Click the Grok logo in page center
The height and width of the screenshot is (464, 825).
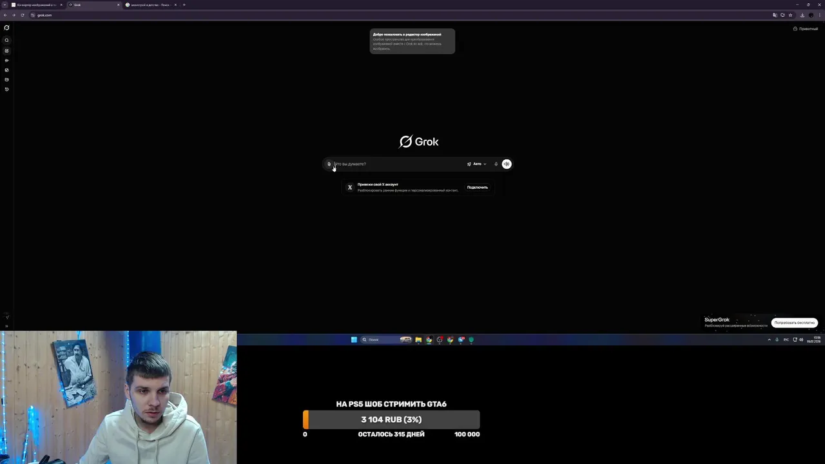[x=419, y=142]
